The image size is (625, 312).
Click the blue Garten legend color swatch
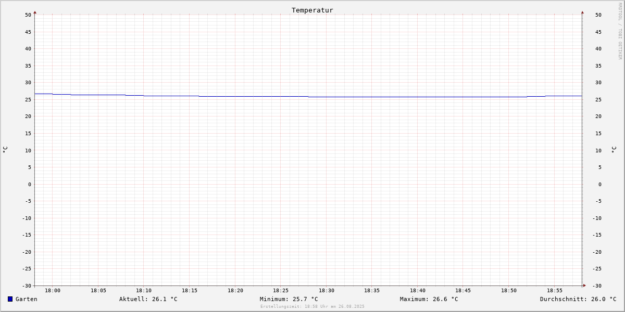[10, 299]
